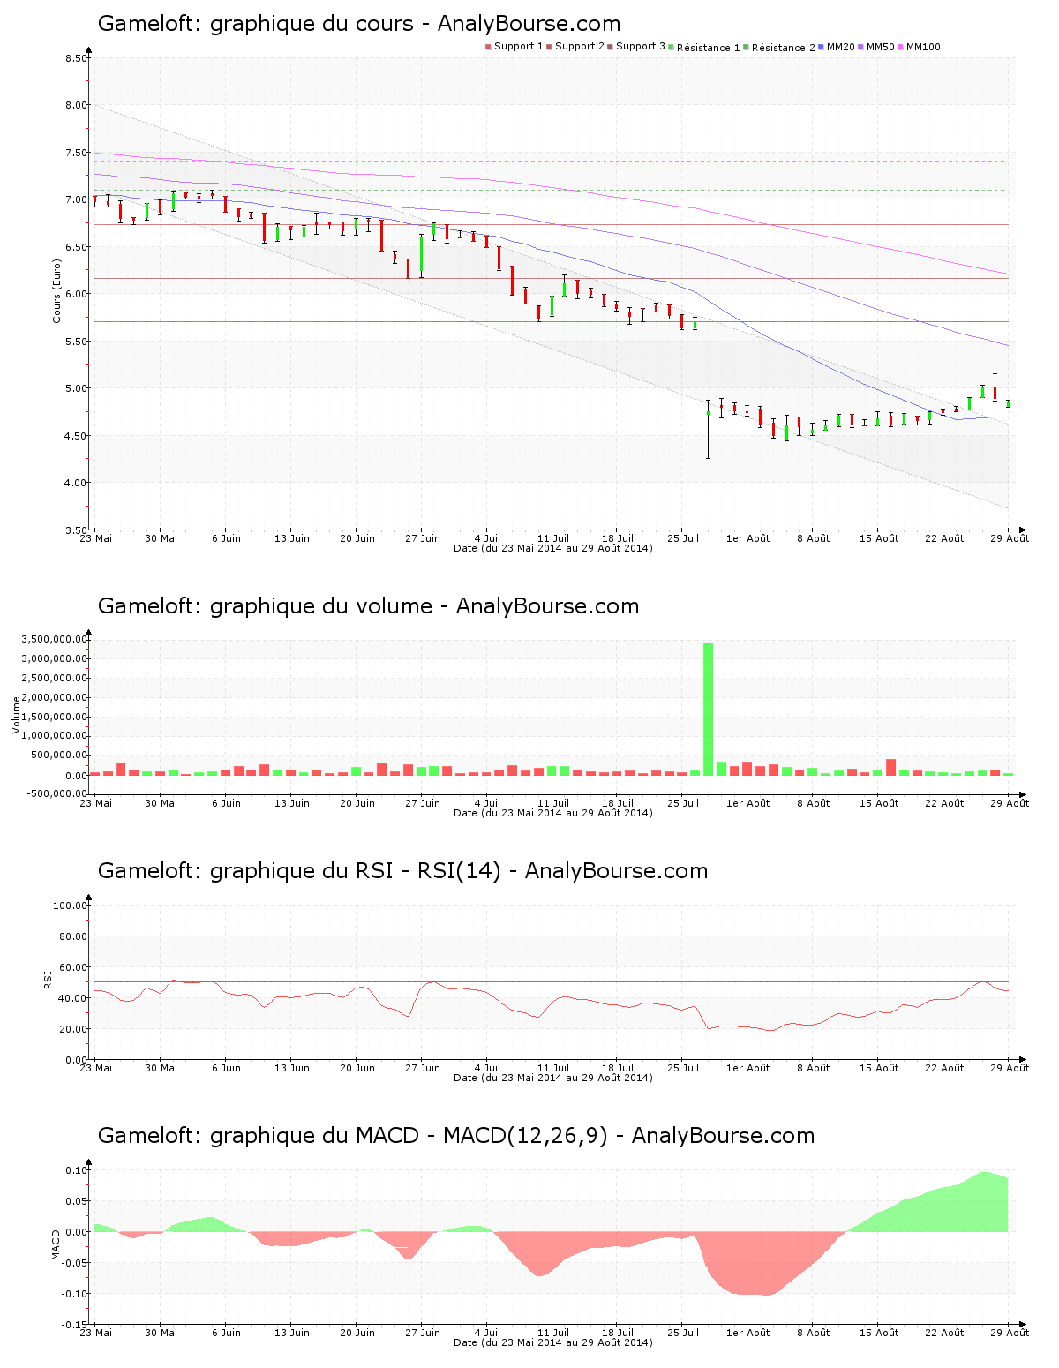
Task: Click 2,000,000.00 on the volume axis
Action: pos(56,697)
